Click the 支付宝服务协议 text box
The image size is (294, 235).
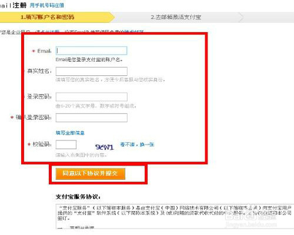tap(175, 216)
